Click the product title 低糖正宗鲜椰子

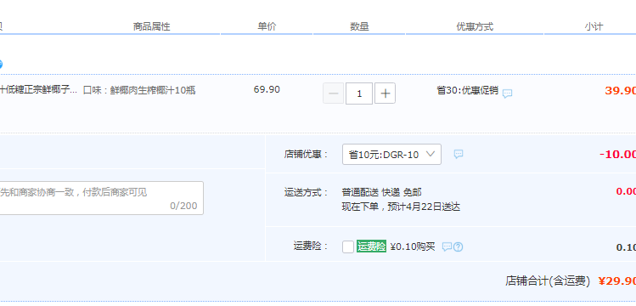(x=38, y=90)
